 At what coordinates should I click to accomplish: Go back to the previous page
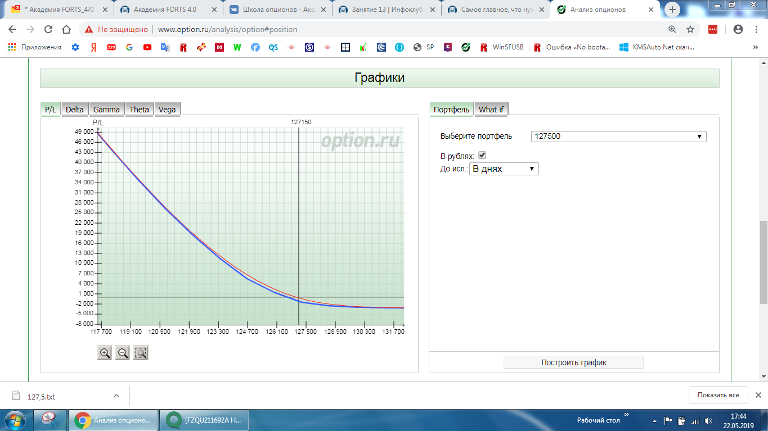pos(12,29)
